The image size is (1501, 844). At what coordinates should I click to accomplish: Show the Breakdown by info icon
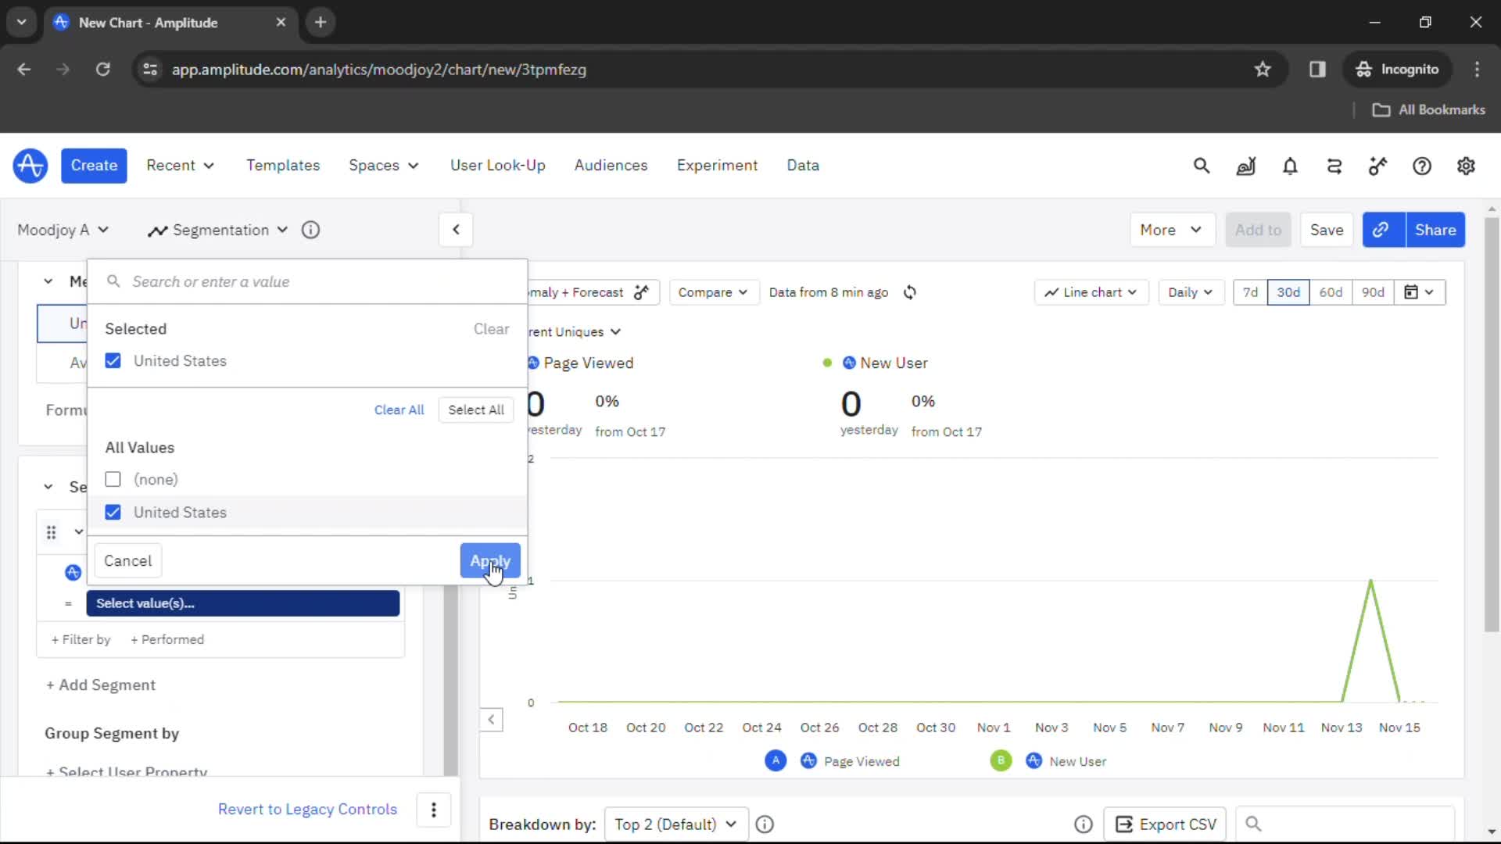[765, 824]
